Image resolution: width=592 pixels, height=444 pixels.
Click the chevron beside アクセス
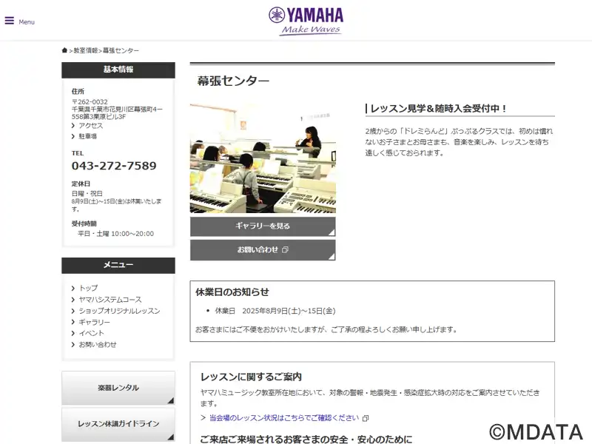[73, 126]
